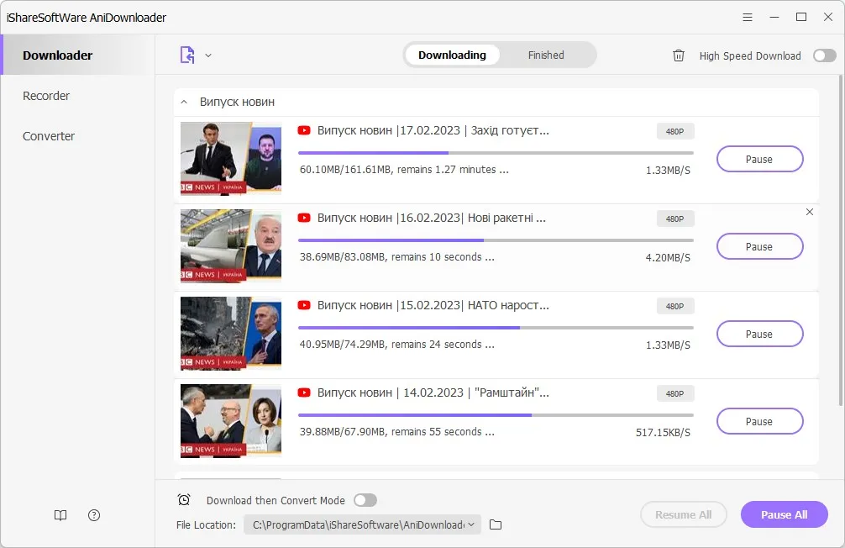Click the trash delete icon
The height and width of the screenshot is (548, 845).
point(679,55)
